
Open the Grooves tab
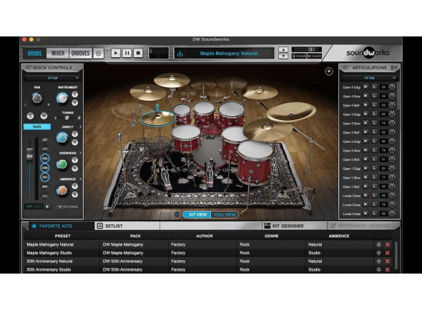pyautogui.click(x=80, y=54)
